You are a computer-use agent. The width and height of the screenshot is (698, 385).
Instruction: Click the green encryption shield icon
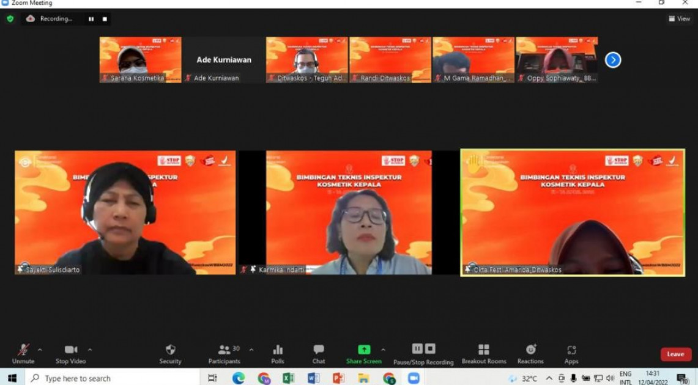pyautogui.click(x=10, y=19)
